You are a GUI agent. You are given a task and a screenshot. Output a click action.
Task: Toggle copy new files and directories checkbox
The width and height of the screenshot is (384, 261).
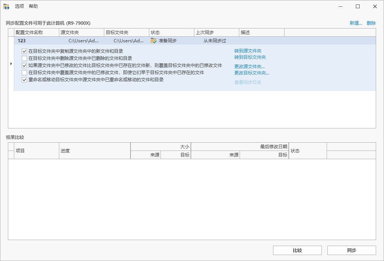coord(24,51)
